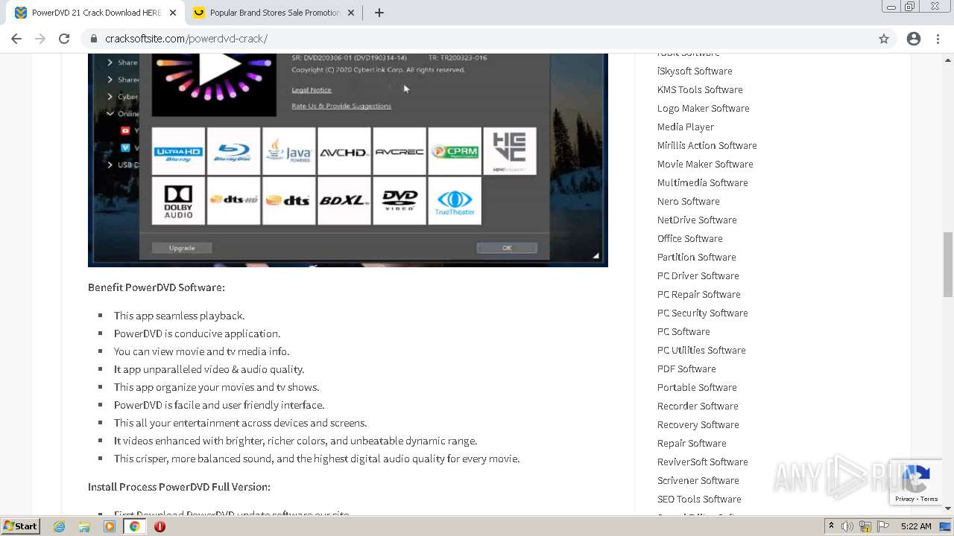Visit the Multimedia Software category

[703, 182]
